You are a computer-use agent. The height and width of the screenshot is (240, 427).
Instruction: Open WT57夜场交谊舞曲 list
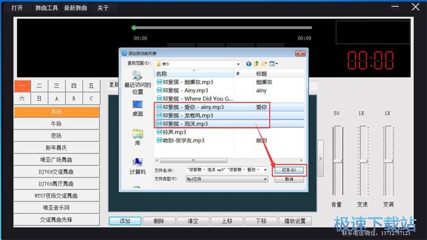pyautogui.click(x=57, y=196)
